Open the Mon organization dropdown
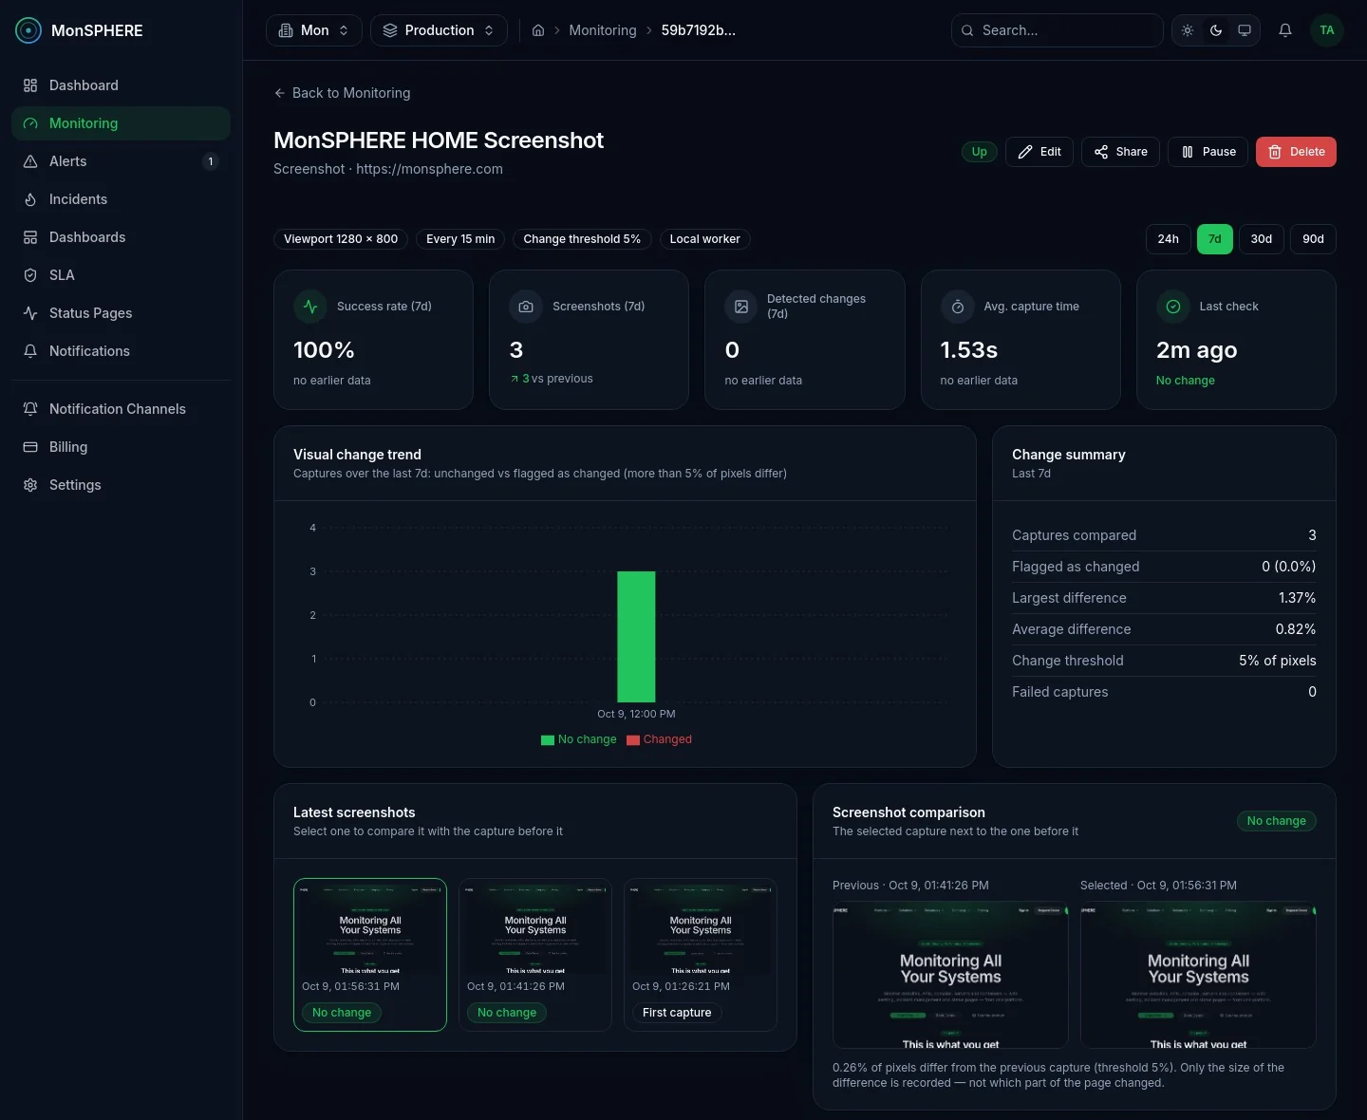Screen dimensions: 1367x1120 click(314, 30)
